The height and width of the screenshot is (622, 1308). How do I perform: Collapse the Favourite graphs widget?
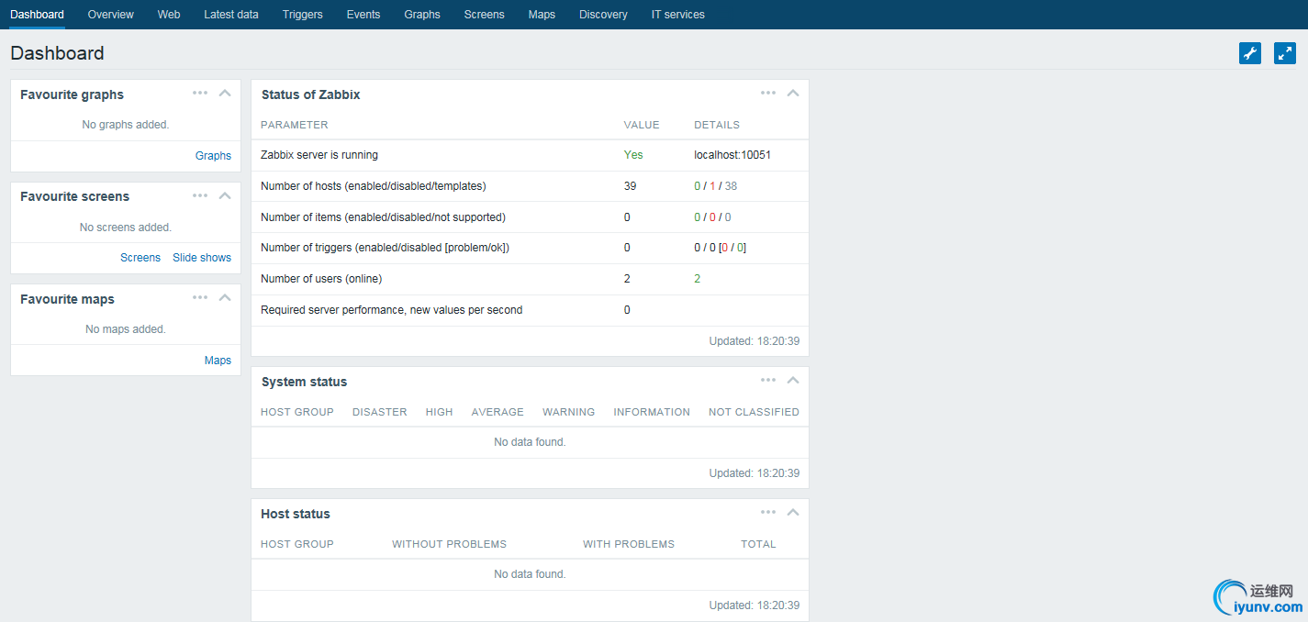tap(225, 93)
